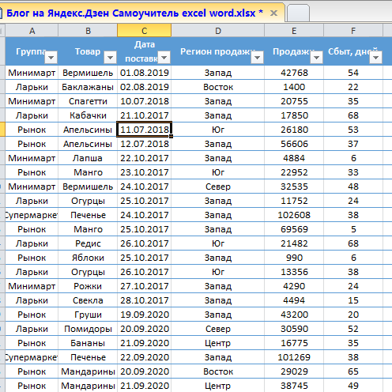The image size is (392, 392).
Task: Select the cell containing 19.09.2020
Action: click(145, 315)
